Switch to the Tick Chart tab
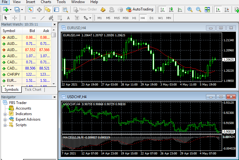The width and height of the screenshot is (239, 160). 33,90
